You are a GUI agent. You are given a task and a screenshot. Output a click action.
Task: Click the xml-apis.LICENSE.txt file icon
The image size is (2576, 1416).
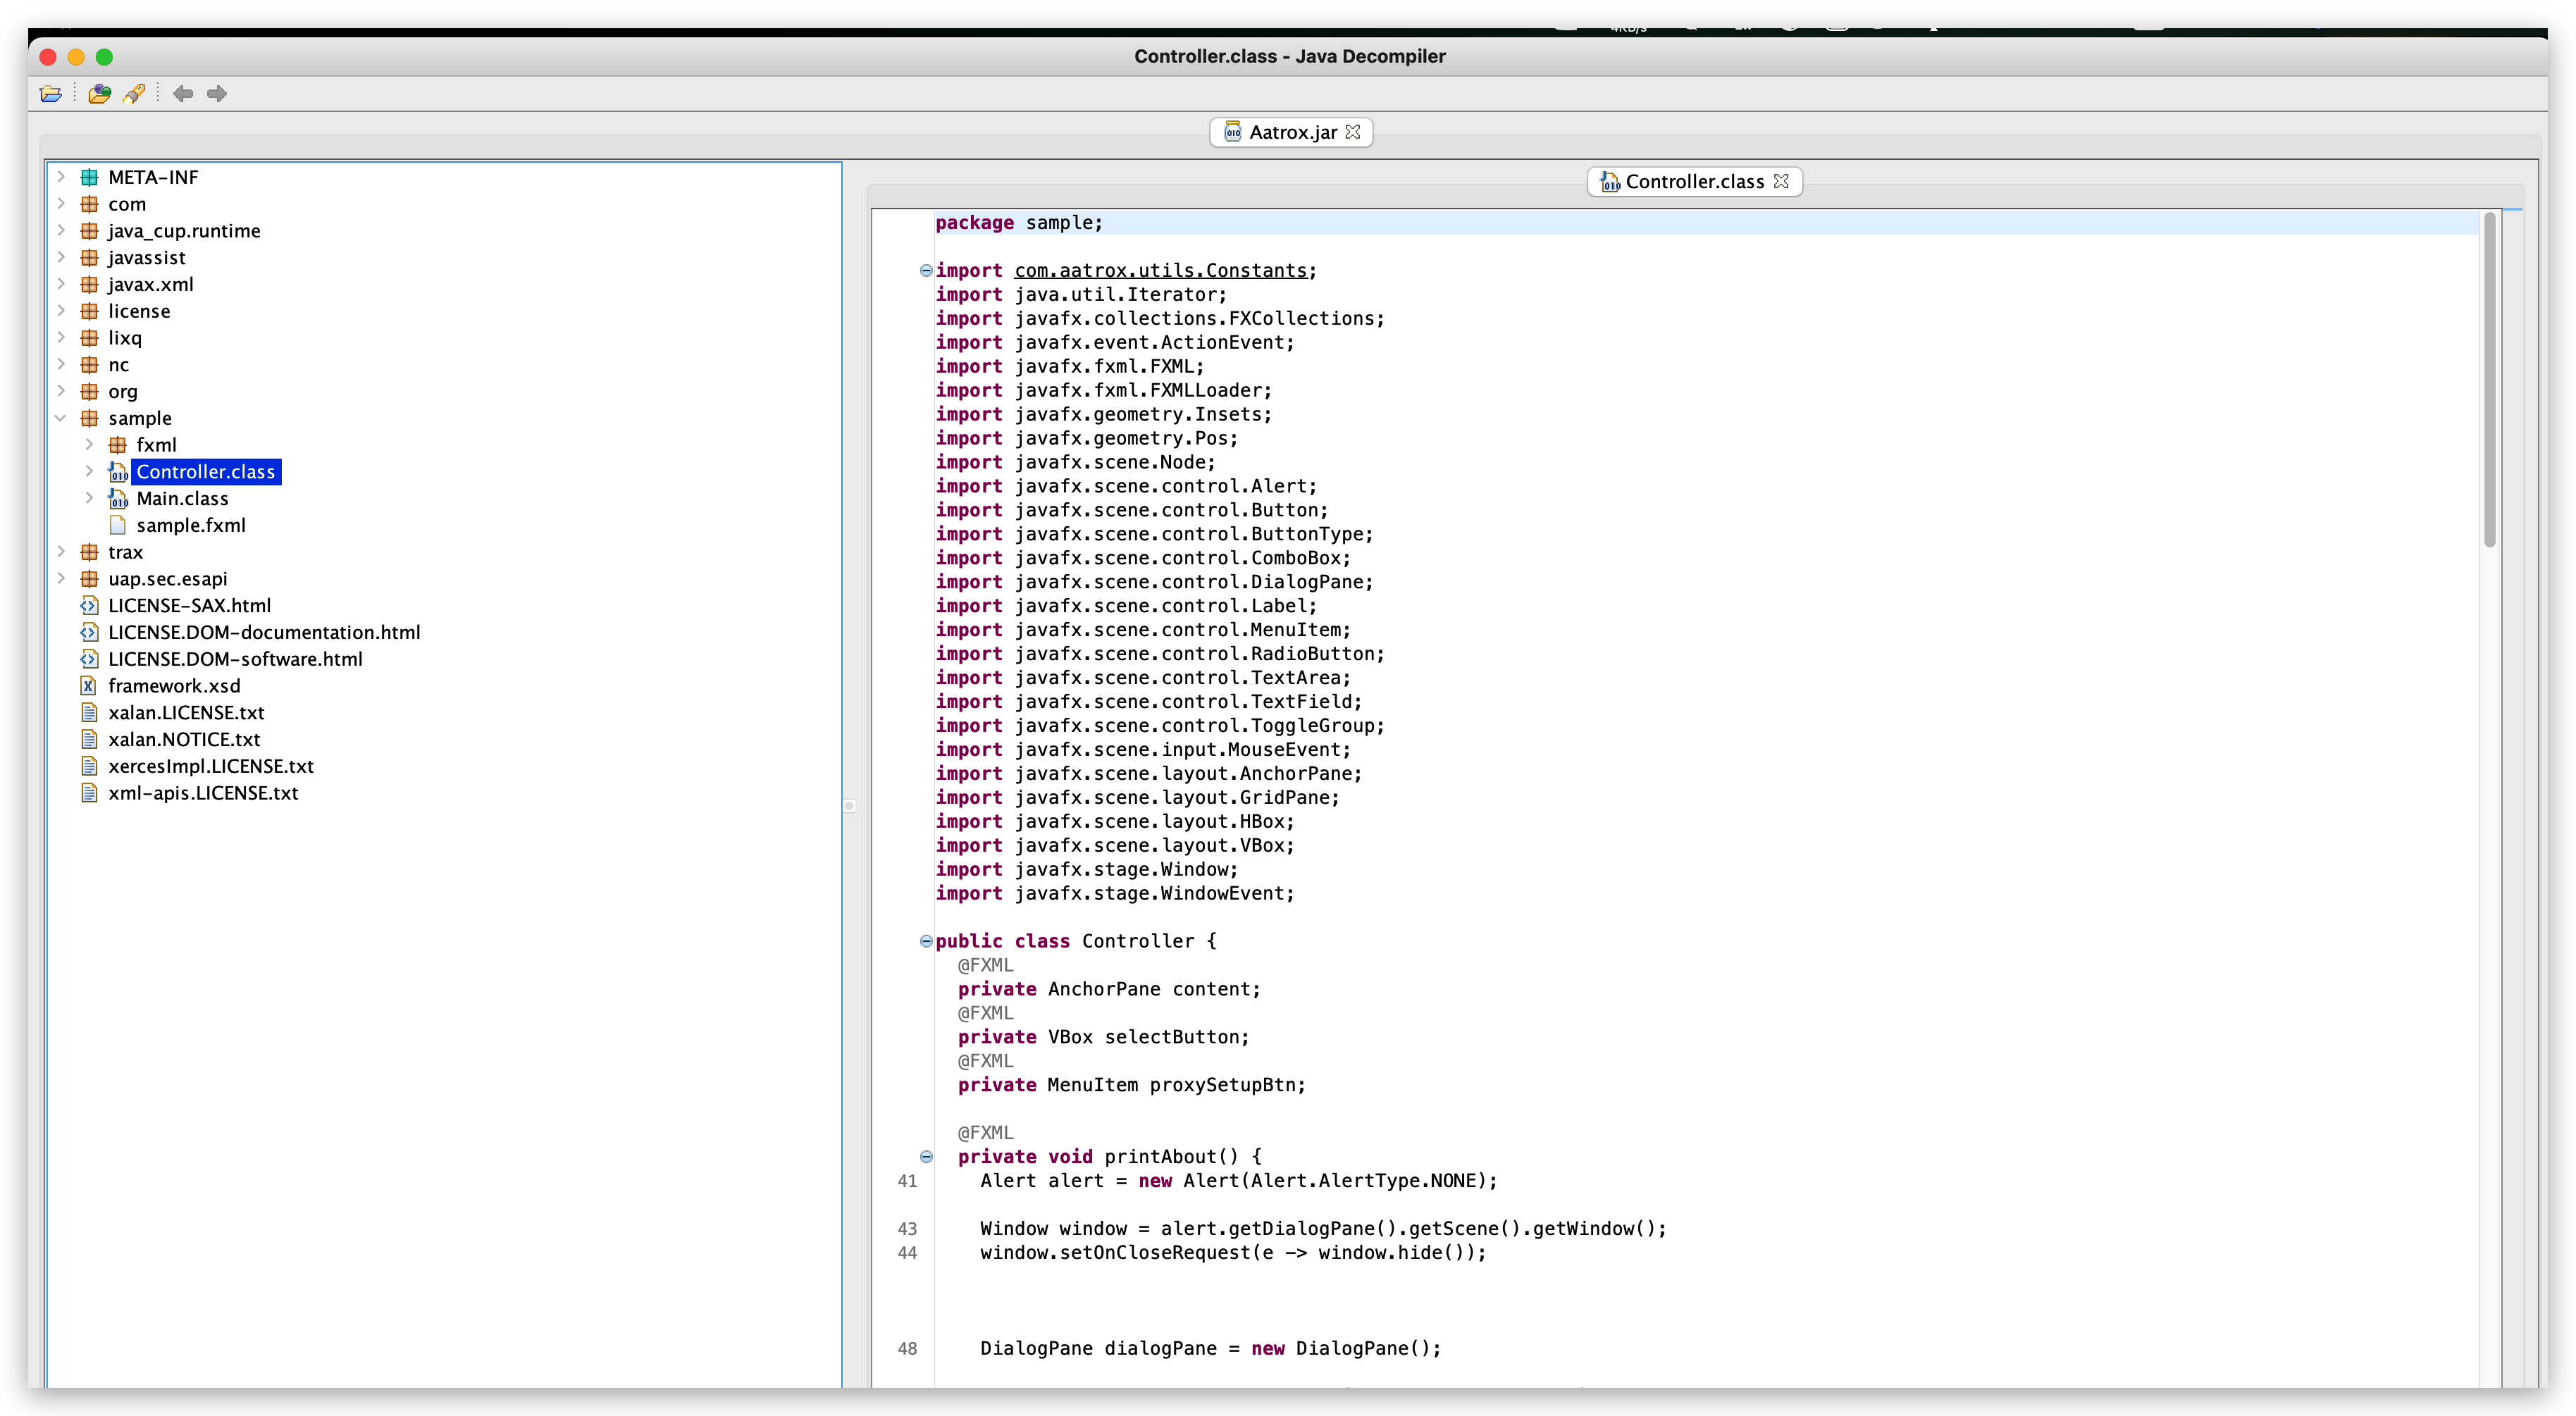tap(89, 792)
